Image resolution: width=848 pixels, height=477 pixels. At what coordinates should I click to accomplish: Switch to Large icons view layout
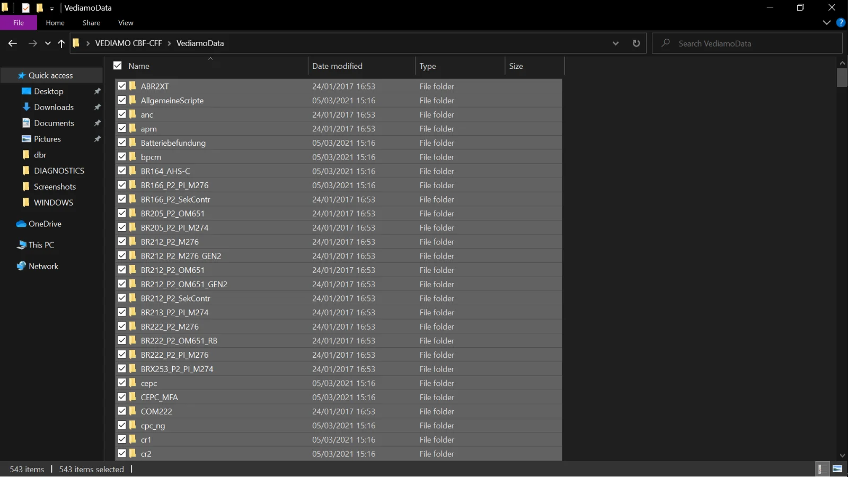pos(837,469)
